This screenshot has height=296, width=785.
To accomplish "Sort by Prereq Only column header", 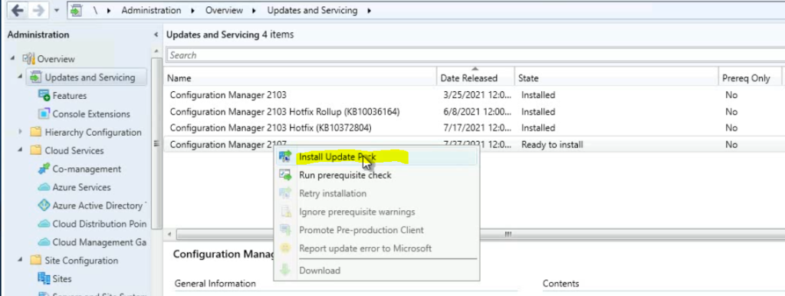I will pyautogui.click(x=750, y=78).
